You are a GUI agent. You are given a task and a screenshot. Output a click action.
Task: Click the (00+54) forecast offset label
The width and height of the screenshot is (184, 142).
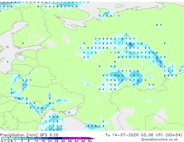coord(174,135)
